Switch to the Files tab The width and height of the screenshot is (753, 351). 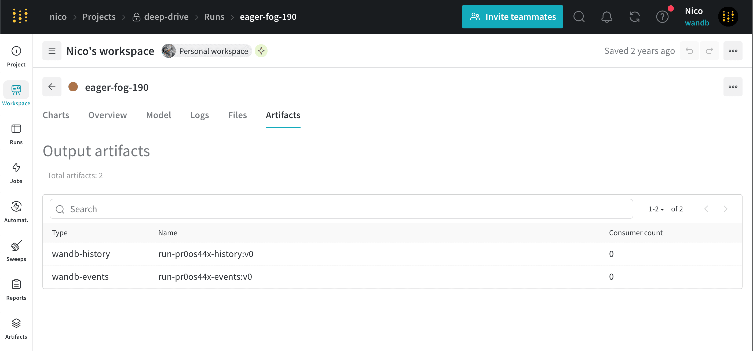pyautogui.click(x=237, y=115)
